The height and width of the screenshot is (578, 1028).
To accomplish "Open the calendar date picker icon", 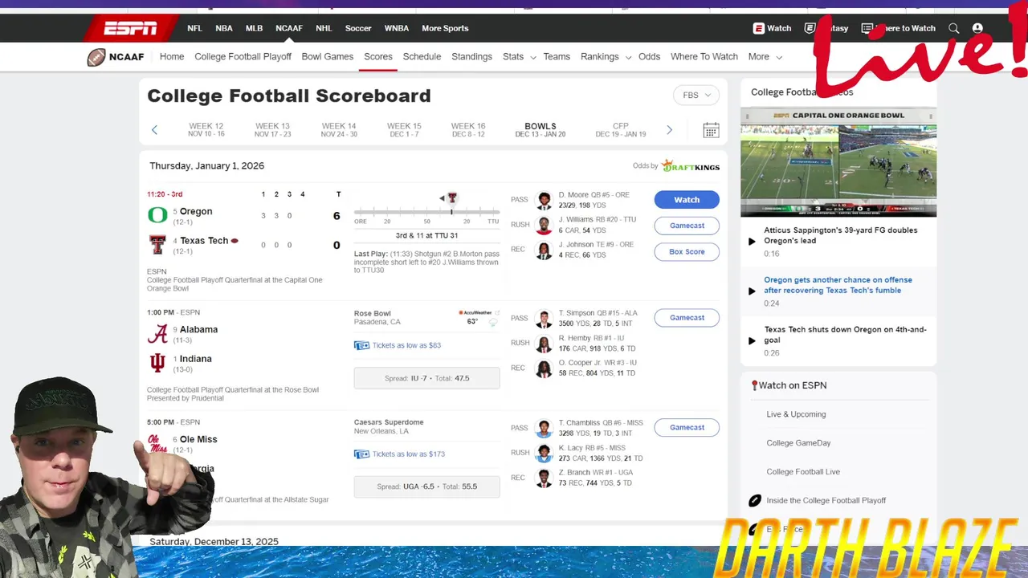I will coord(711,130).
